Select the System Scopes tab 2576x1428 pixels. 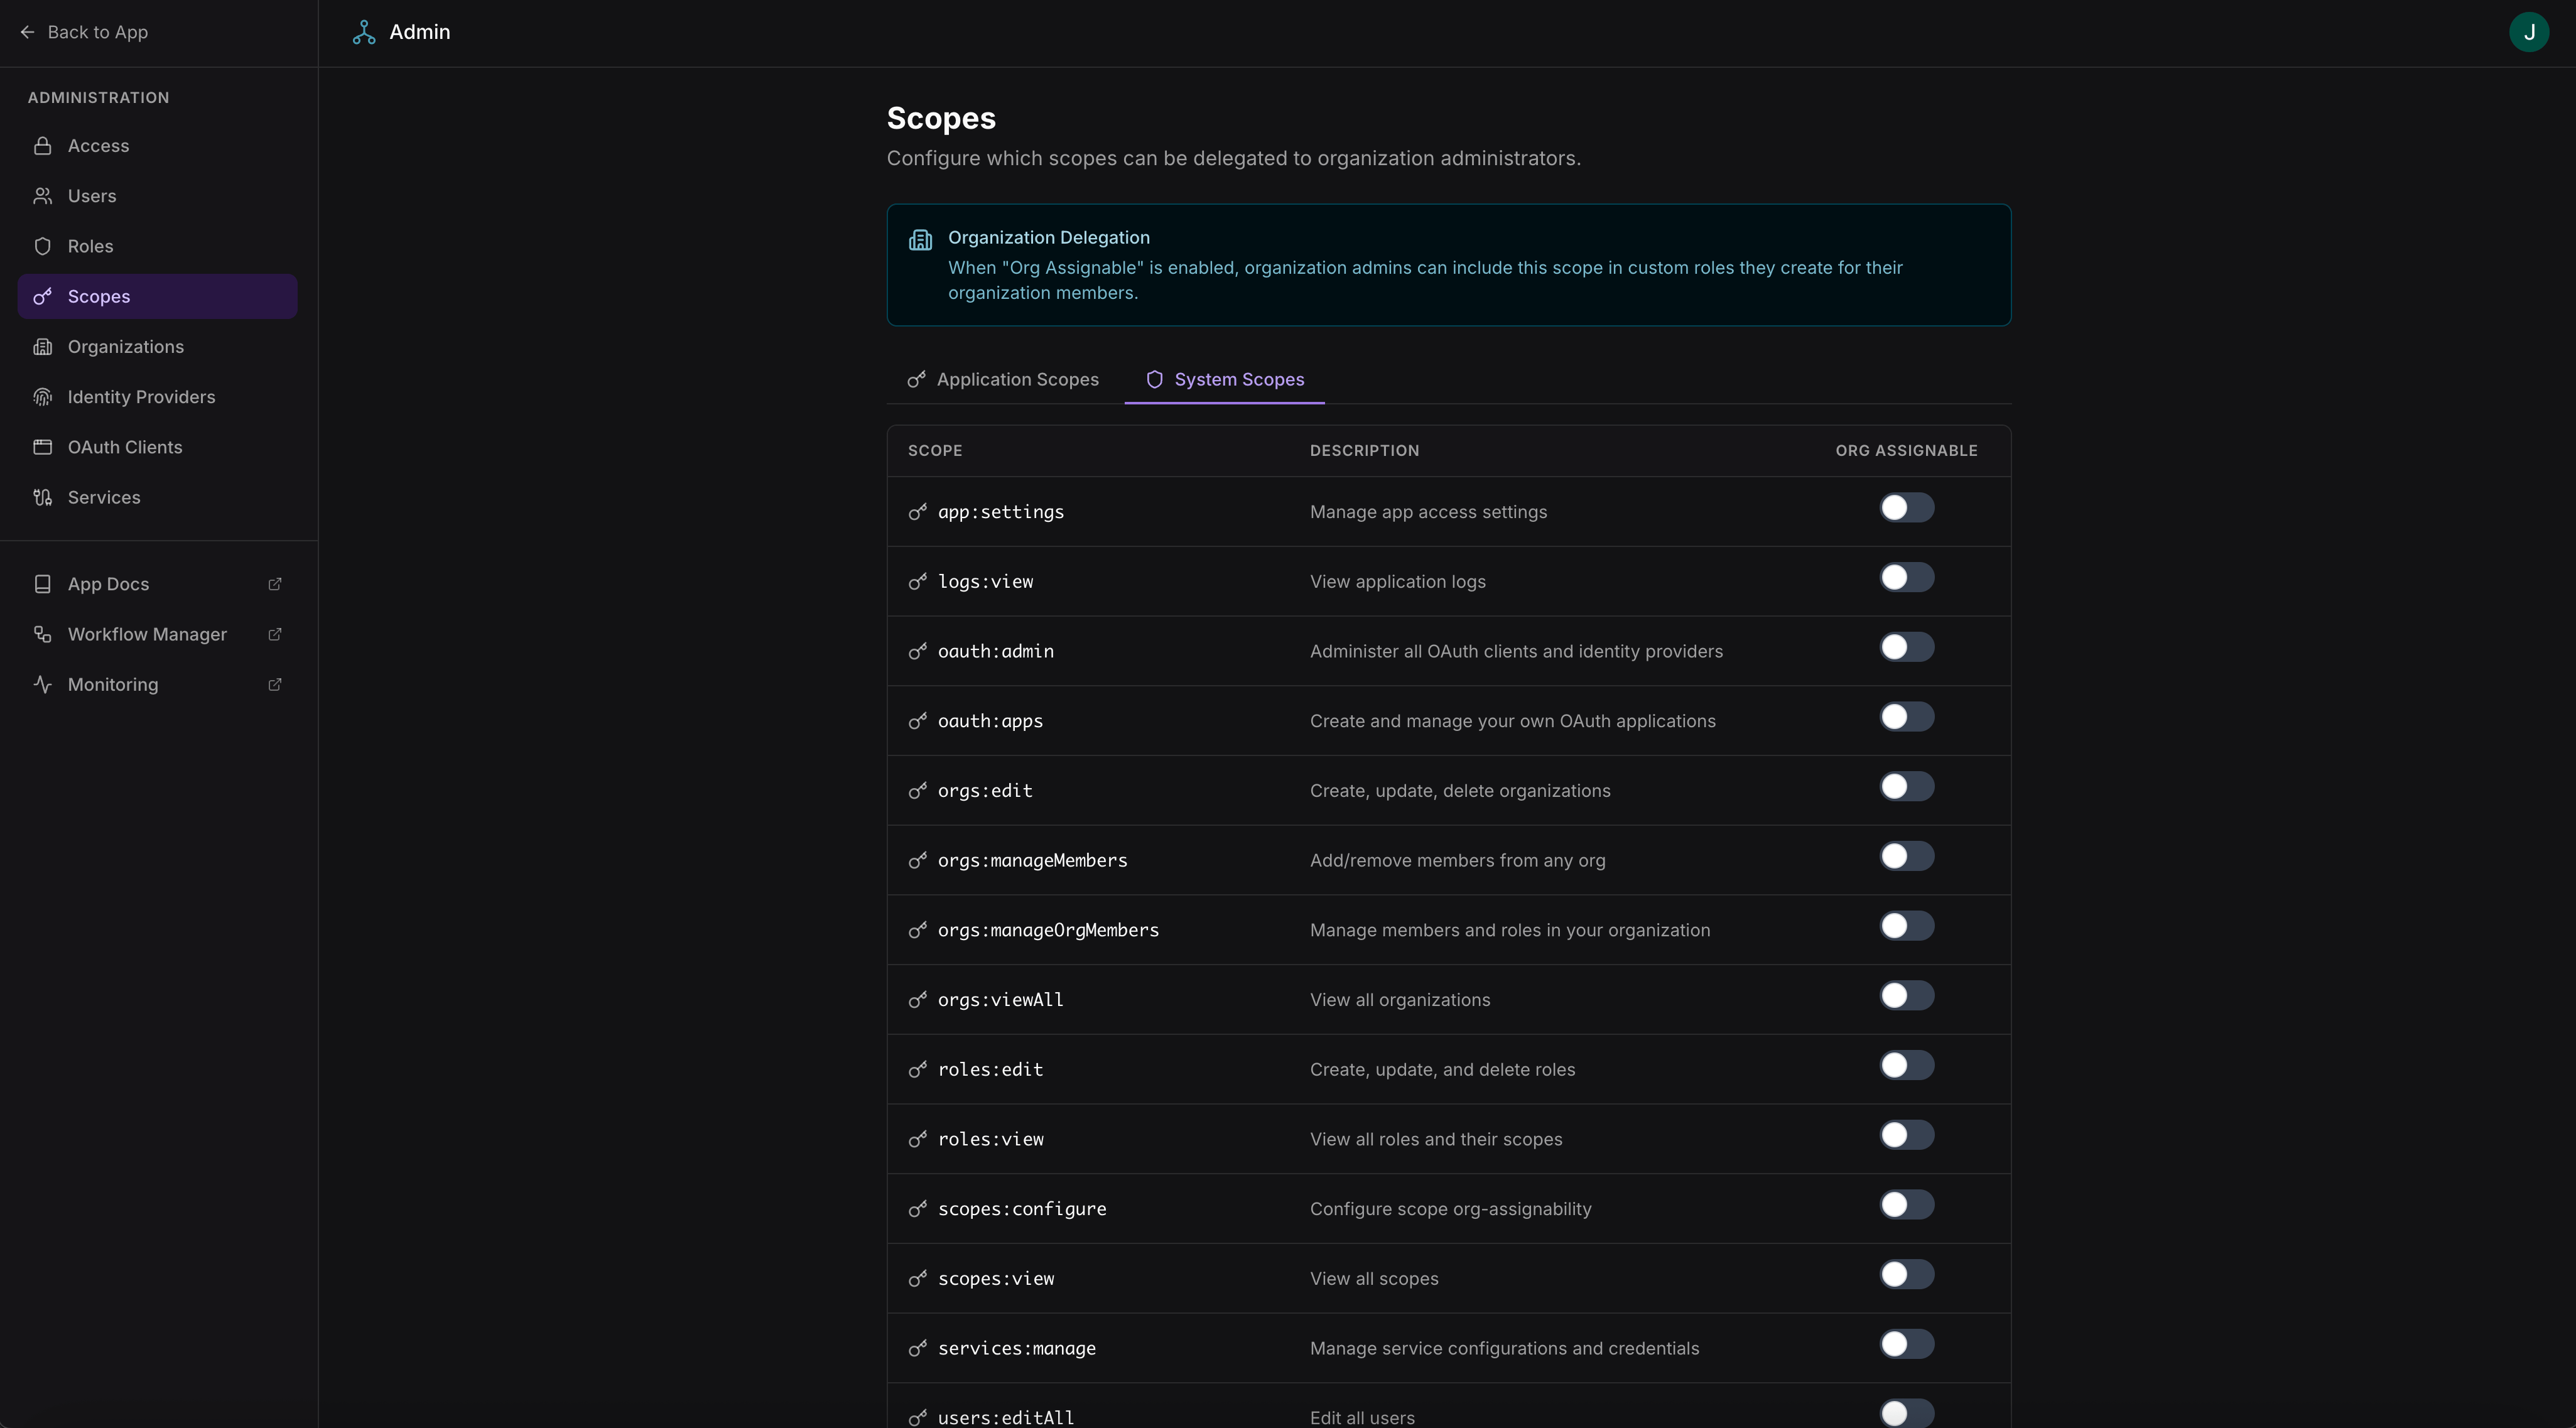click(1225, 379)
